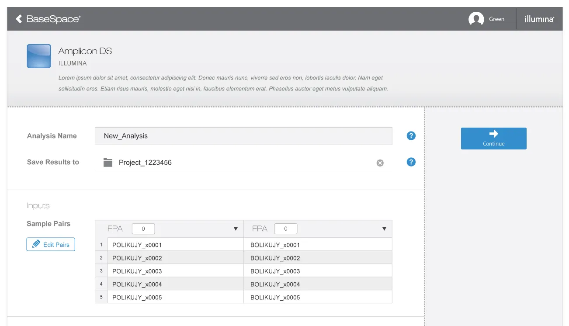Click the Amplicon DS title text
This screenshot has width=569, height=326.
pyautogui.click(x=85, y=51)
